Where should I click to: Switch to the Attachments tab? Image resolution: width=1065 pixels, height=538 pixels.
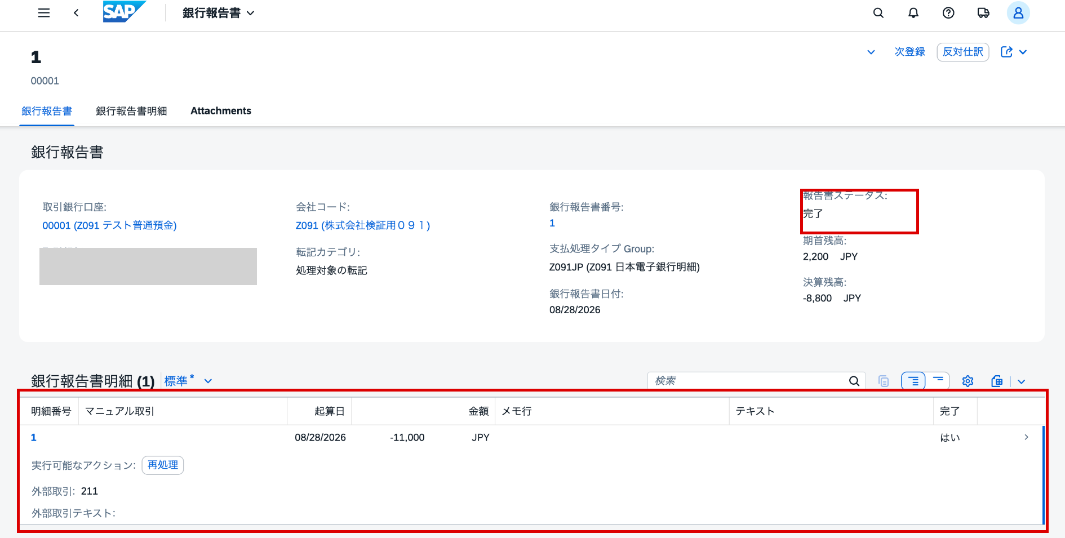(x=221, y=111)
